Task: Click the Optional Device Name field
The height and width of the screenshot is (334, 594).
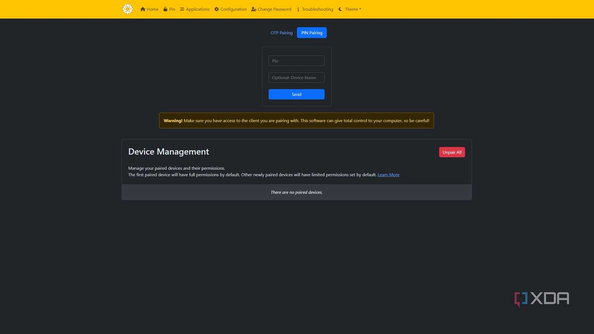Action: pos(297,78)
